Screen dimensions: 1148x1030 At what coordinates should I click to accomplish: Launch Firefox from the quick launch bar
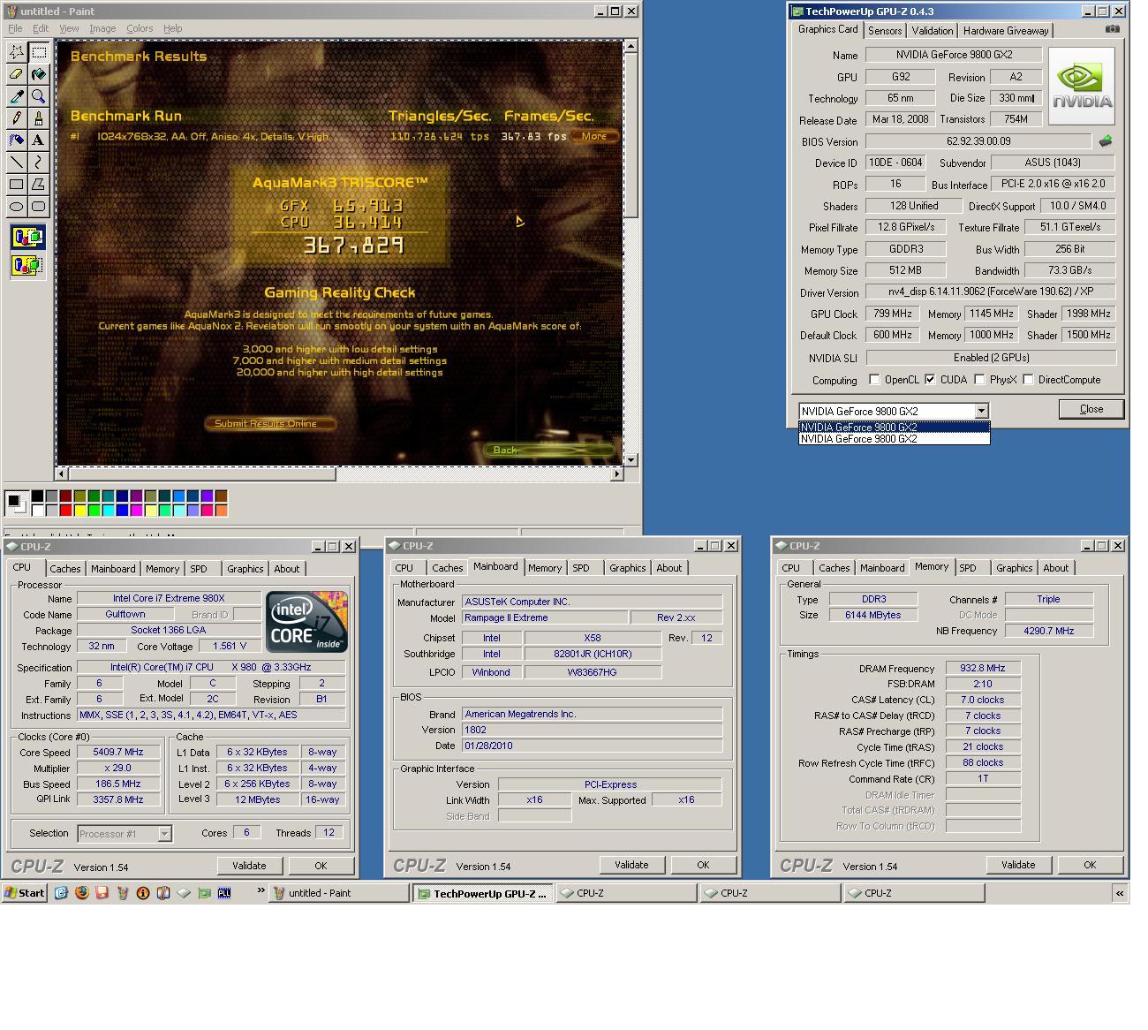(x=81, y=892)
